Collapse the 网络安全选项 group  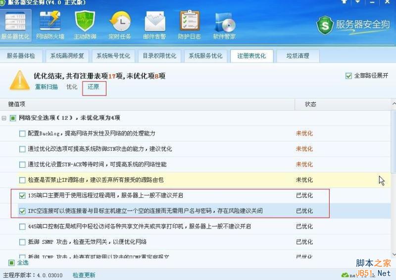pos(4,118)
